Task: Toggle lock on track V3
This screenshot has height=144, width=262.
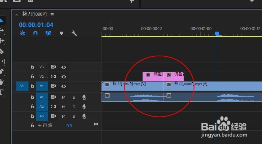Action: [32, 67]
